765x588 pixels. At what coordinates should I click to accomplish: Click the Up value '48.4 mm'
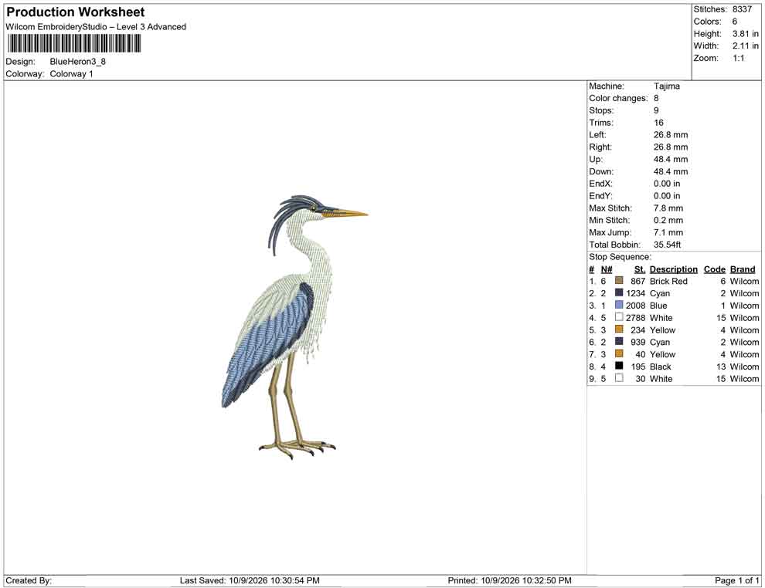click(x=671, y=159)
